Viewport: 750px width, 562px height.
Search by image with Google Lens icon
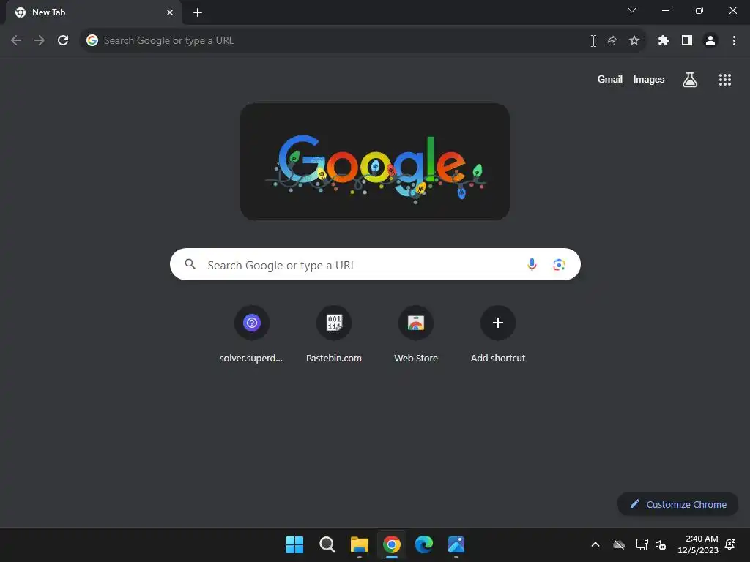click(x=559, y=264)
